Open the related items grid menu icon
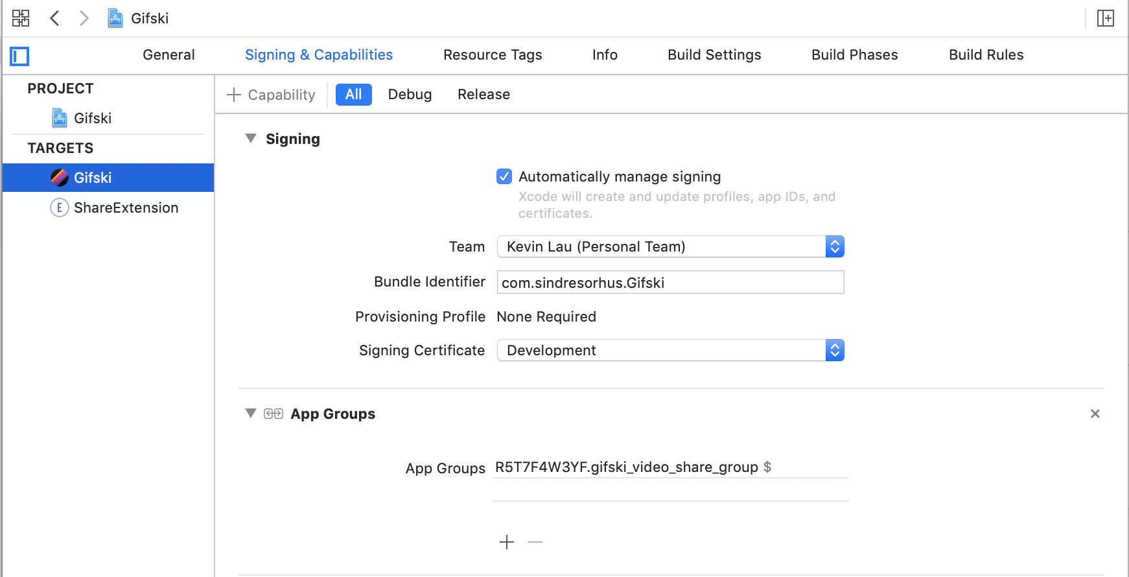 (21, 18)
